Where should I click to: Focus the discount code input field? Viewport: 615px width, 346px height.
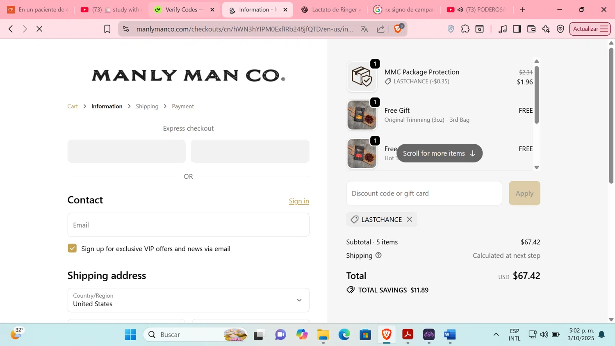pos(424,193)
